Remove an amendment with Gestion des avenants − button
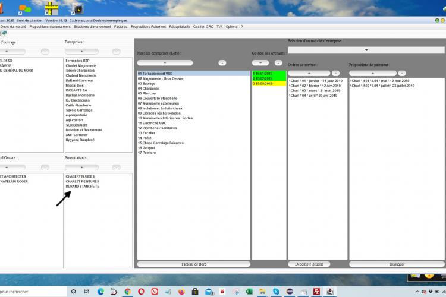The image size is (446, 297). [278, 63]
